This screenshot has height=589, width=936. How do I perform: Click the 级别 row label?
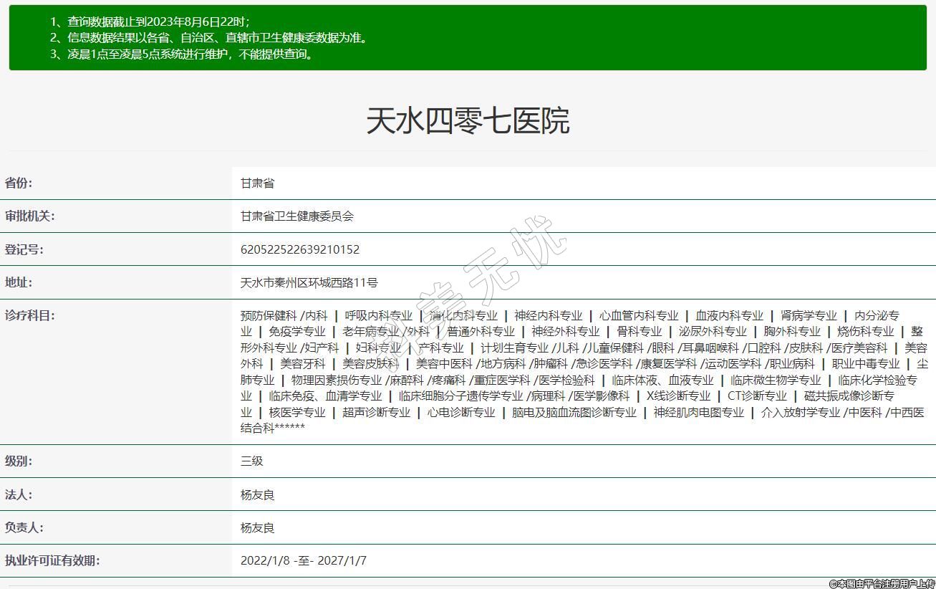19,461
